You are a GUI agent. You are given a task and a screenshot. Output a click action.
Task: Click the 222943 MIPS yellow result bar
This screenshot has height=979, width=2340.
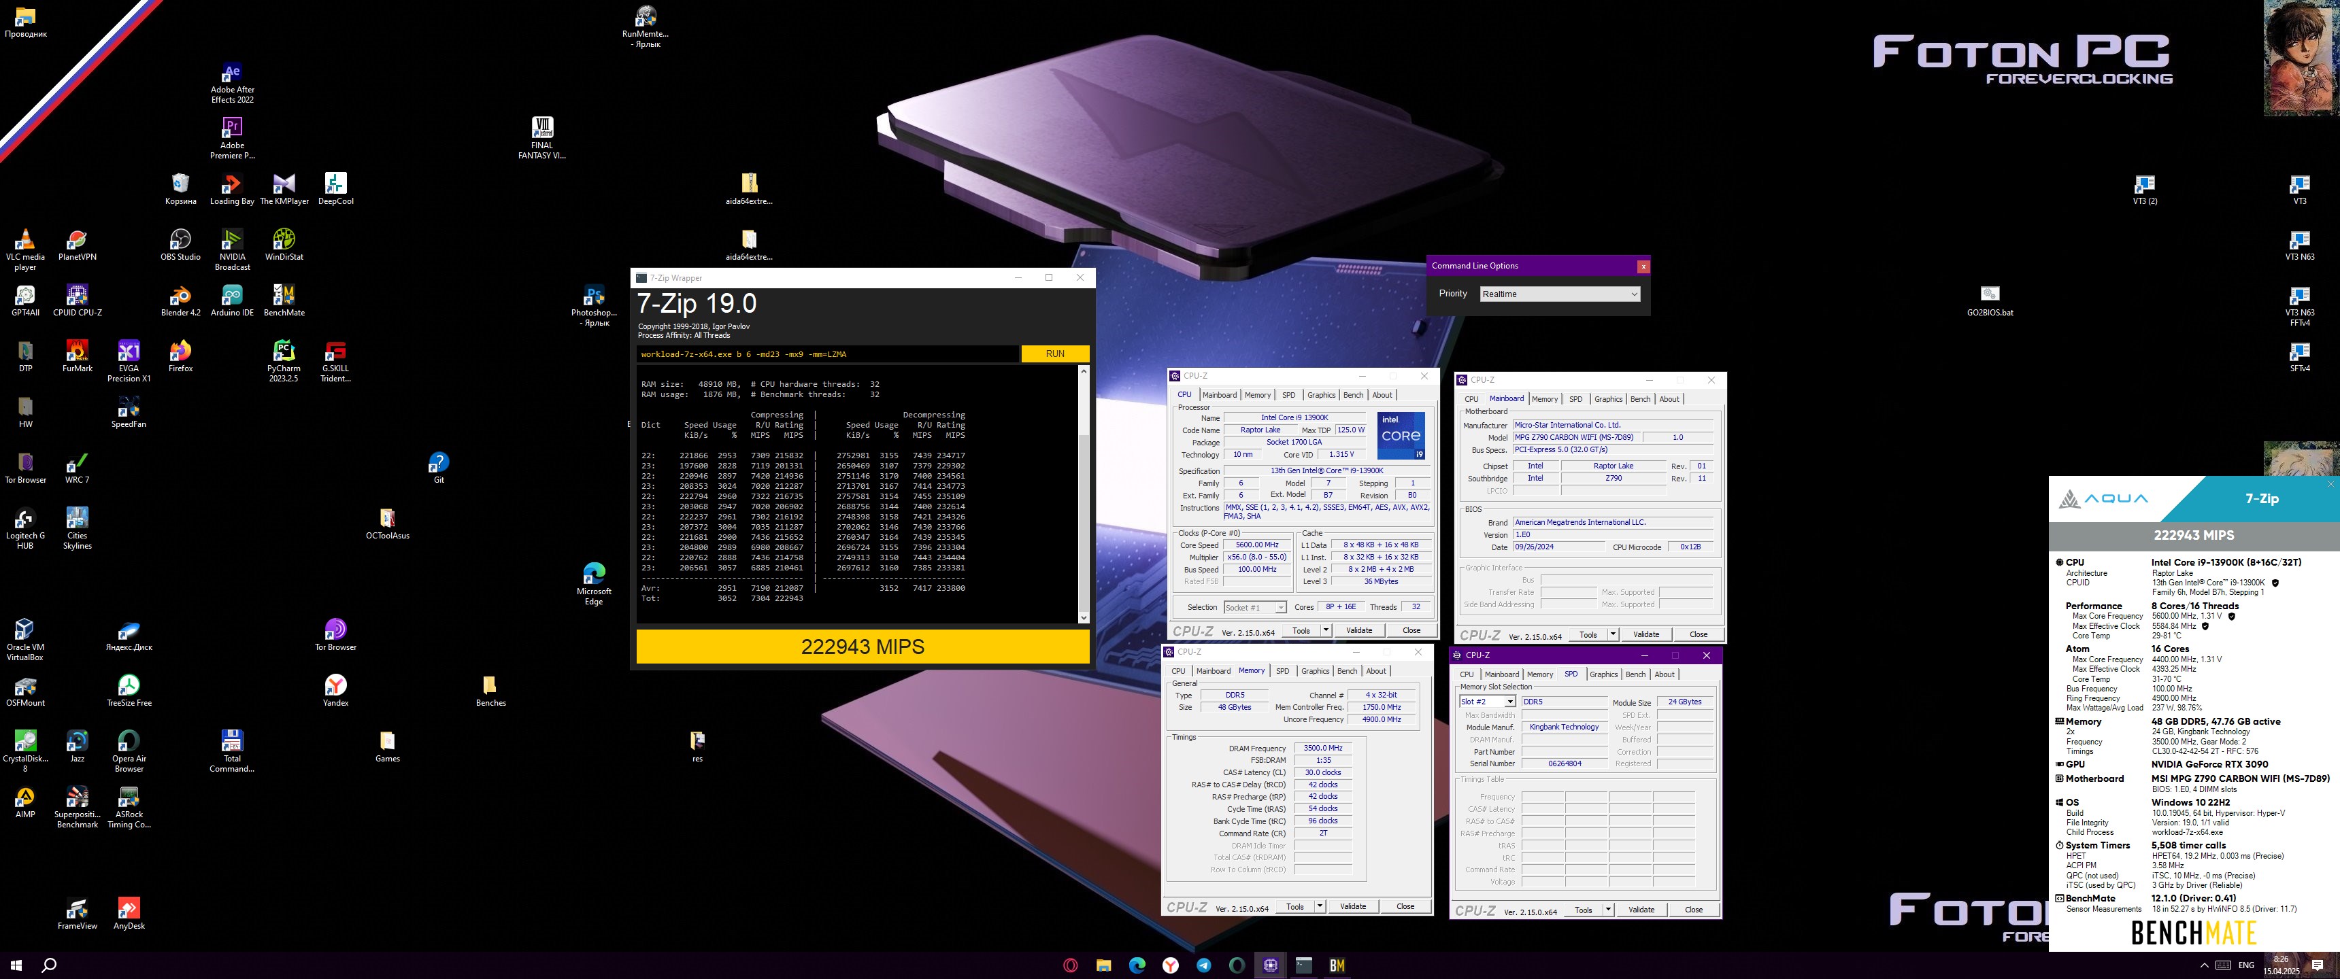tap(862, 647)
